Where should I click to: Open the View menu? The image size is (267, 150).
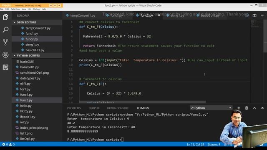pyautogui.click(x=24, y=9)
